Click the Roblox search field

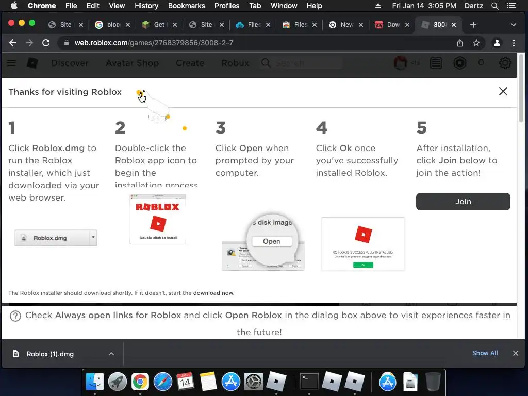(x=301, y=63)
